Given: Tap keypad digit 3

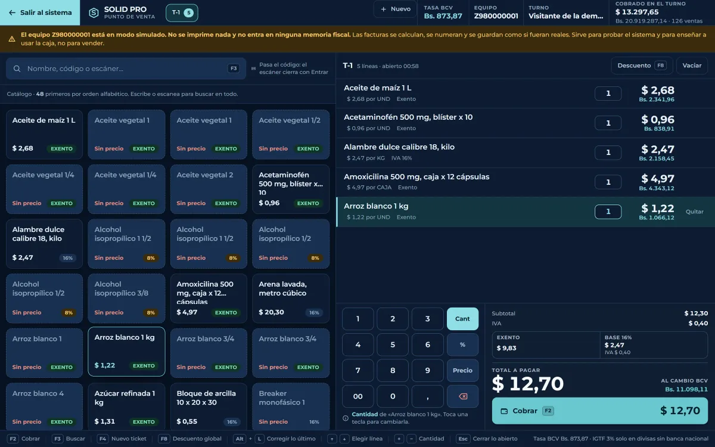Looking at the screenshot, I should click(428, 319).
